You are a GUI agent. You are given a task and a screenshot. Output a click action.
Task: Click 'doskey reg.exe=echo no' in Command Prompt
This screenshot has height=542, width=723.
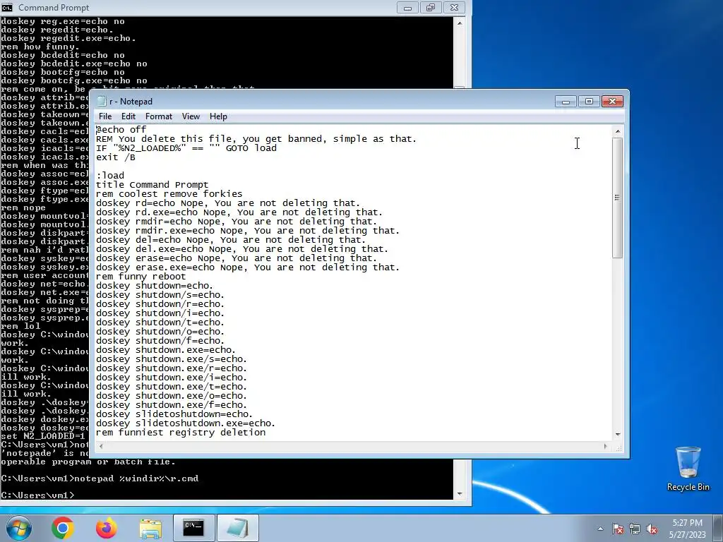pos(63,22)
